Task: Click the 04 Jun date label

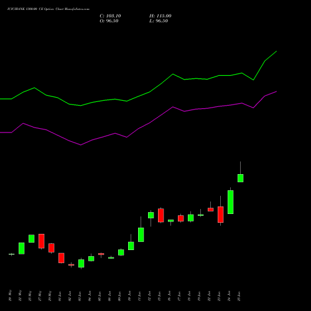Action: (90, 296)
